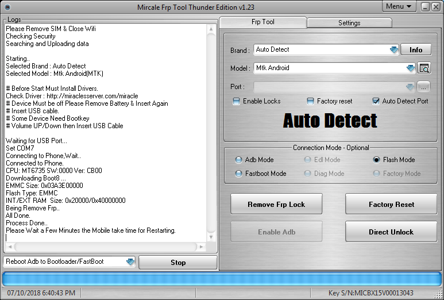Select the Diag Mode radio button

[x=307, y=174]
